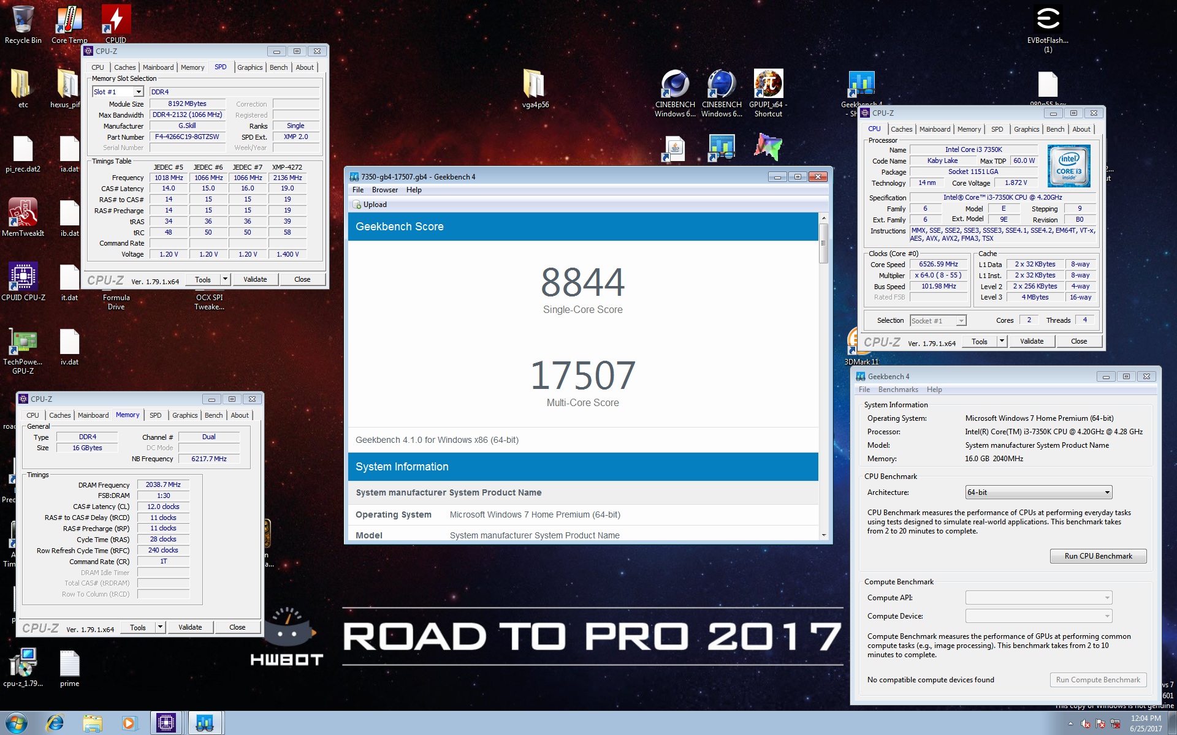Click Validate in right CPU-Z window
The height and width of the screenshot is (735, 1177).
(x=1032, y=341)
